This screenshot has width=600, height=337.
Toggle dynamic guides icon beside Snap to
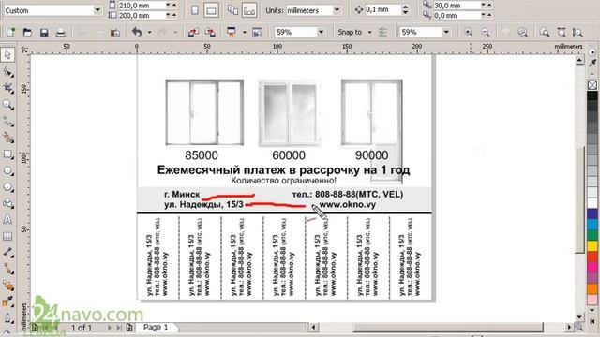(x=382, y=33)
